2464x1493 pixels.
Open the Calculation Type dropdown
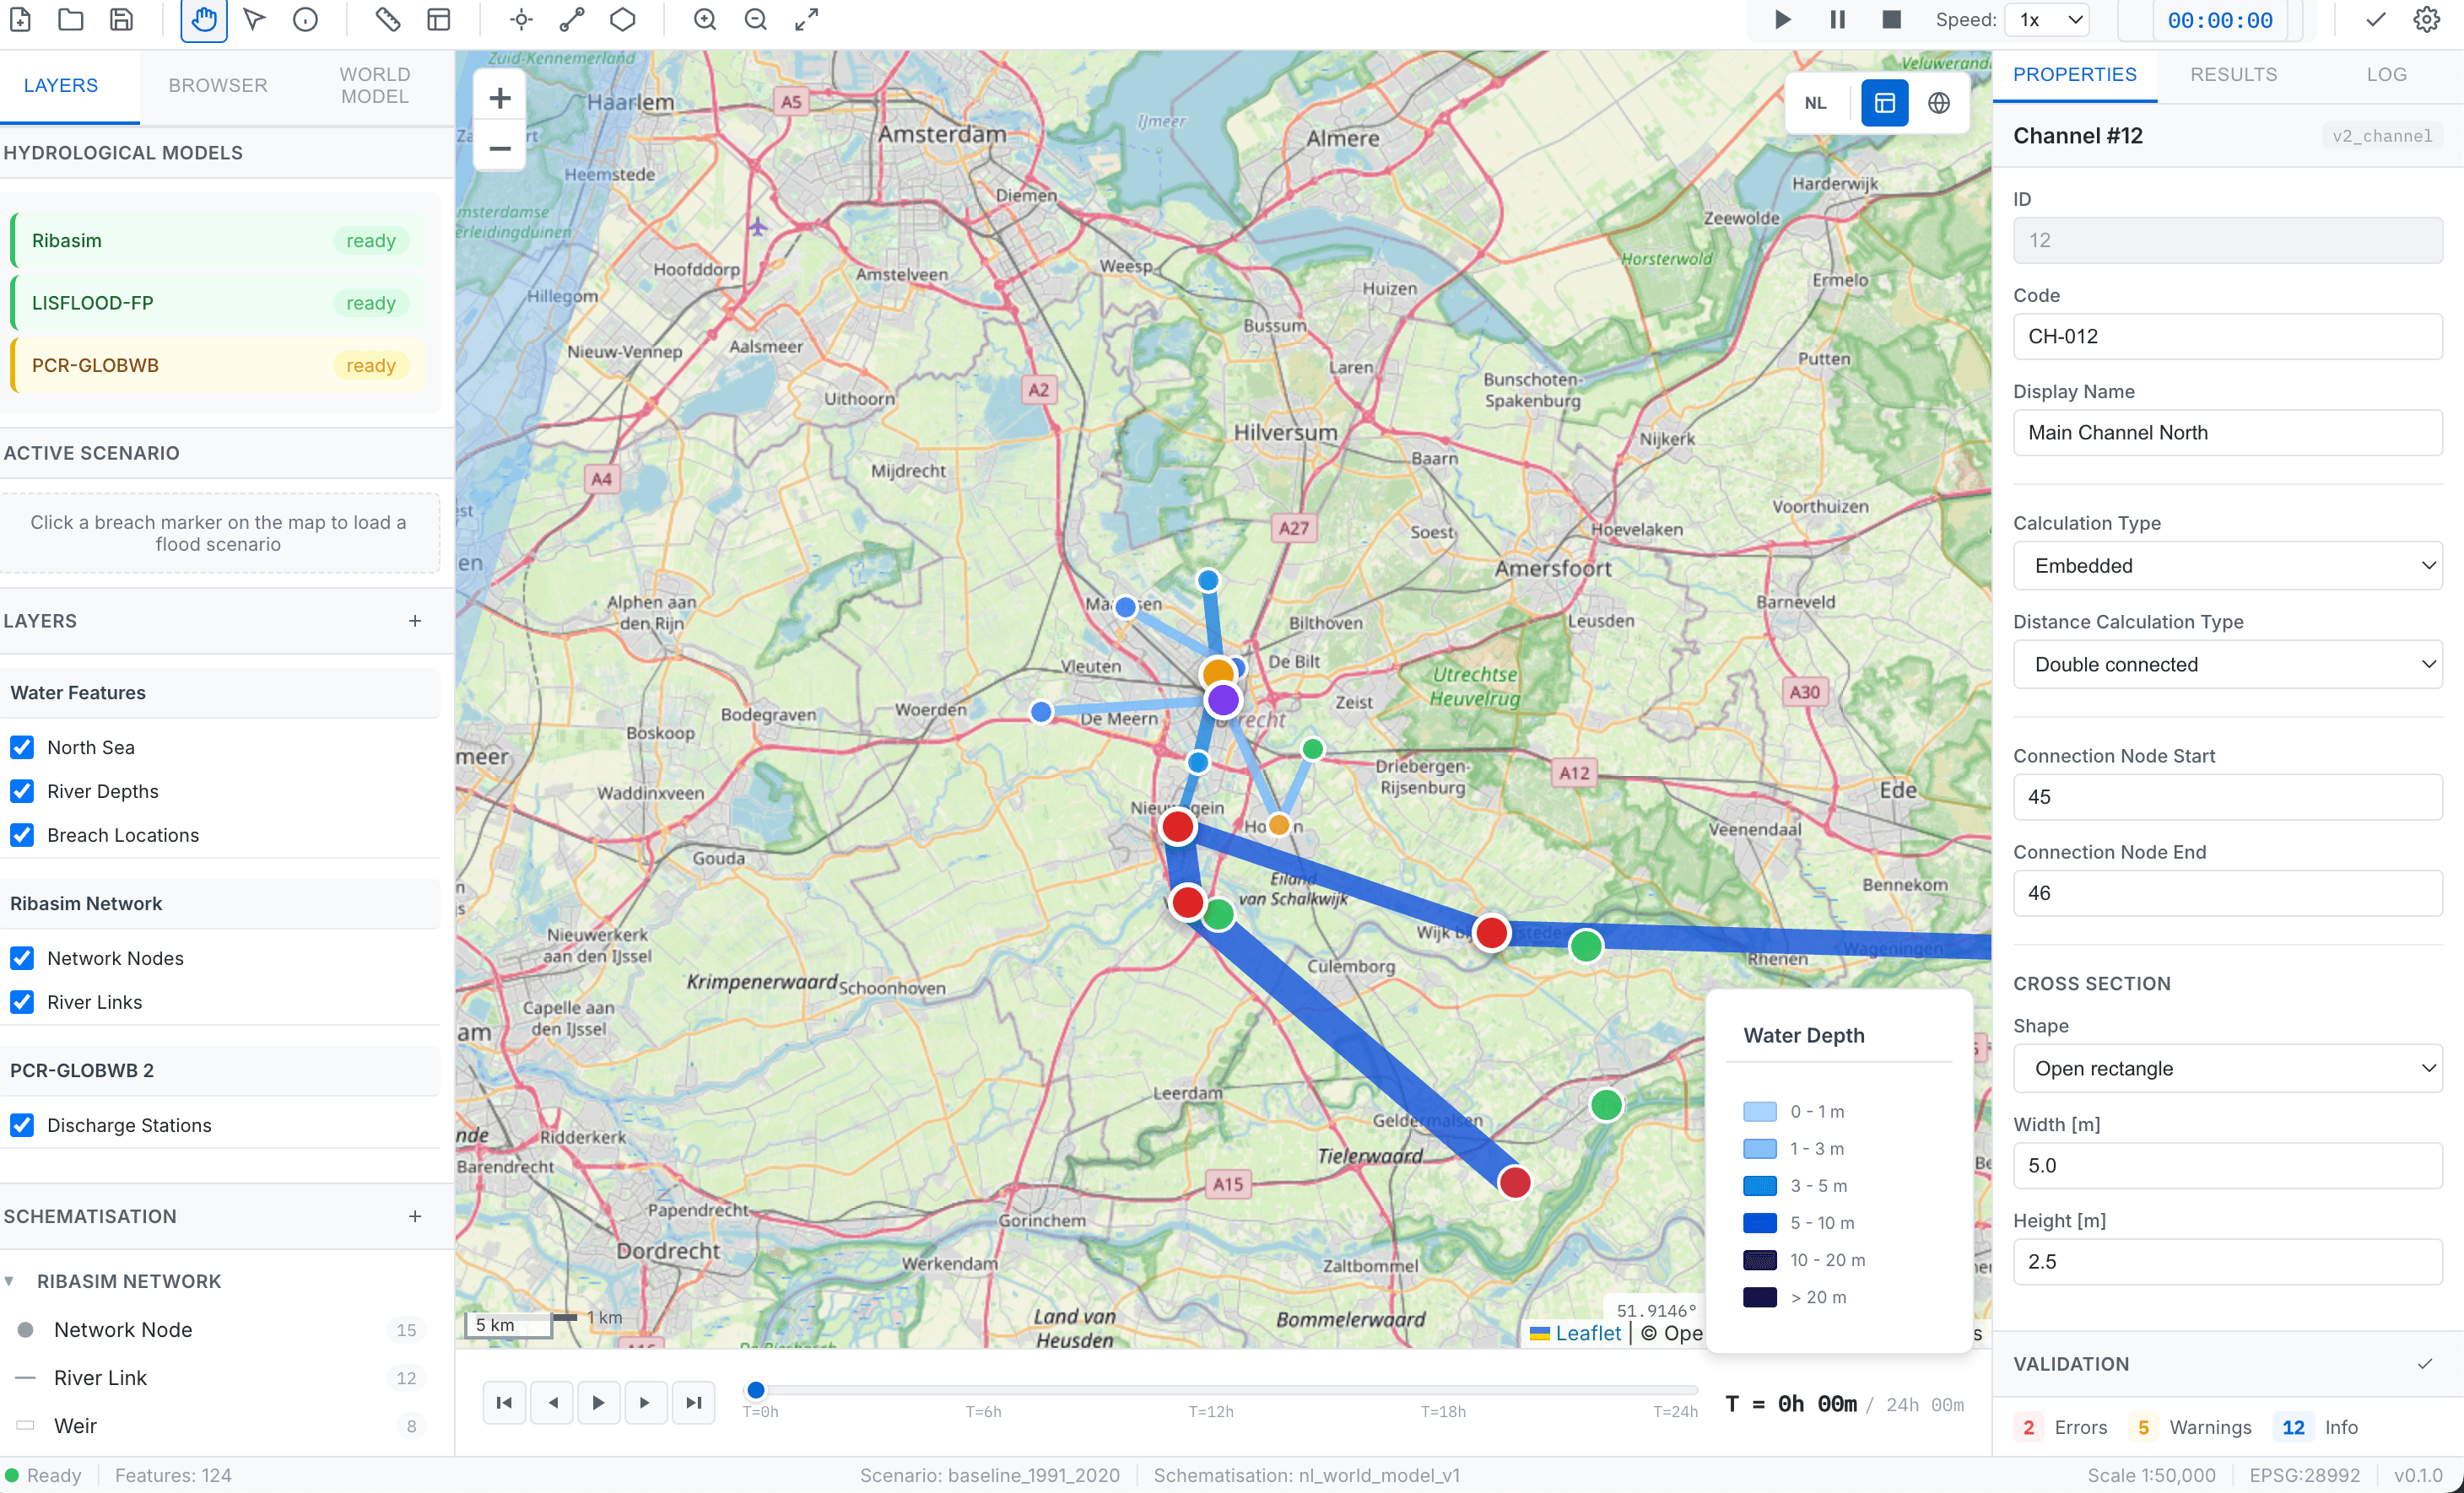[2227, 566]
